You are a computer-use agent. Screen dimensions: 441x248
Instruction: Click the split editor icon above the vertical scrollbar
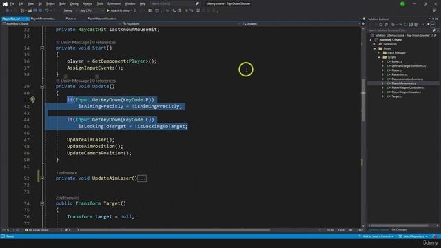click(x=363, y=24)
